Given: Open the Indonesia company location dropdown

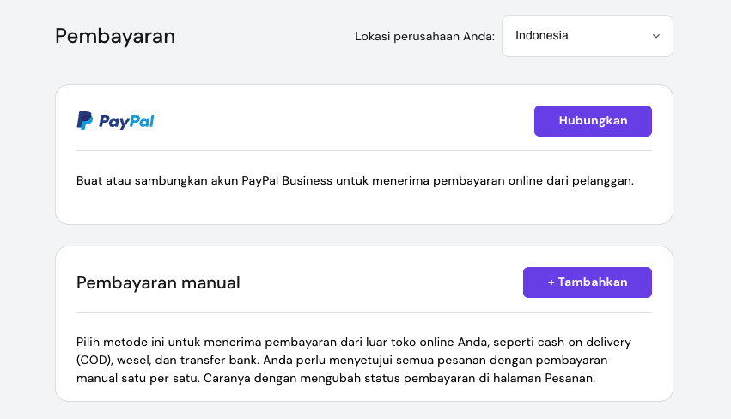Looking at the screenshot, I should point(587,36).
